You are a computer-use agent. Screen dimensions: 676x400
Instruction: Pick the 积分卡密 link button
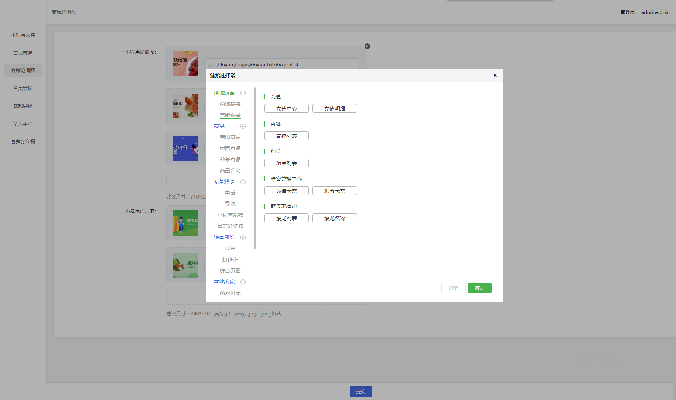[x=335, y=191]
